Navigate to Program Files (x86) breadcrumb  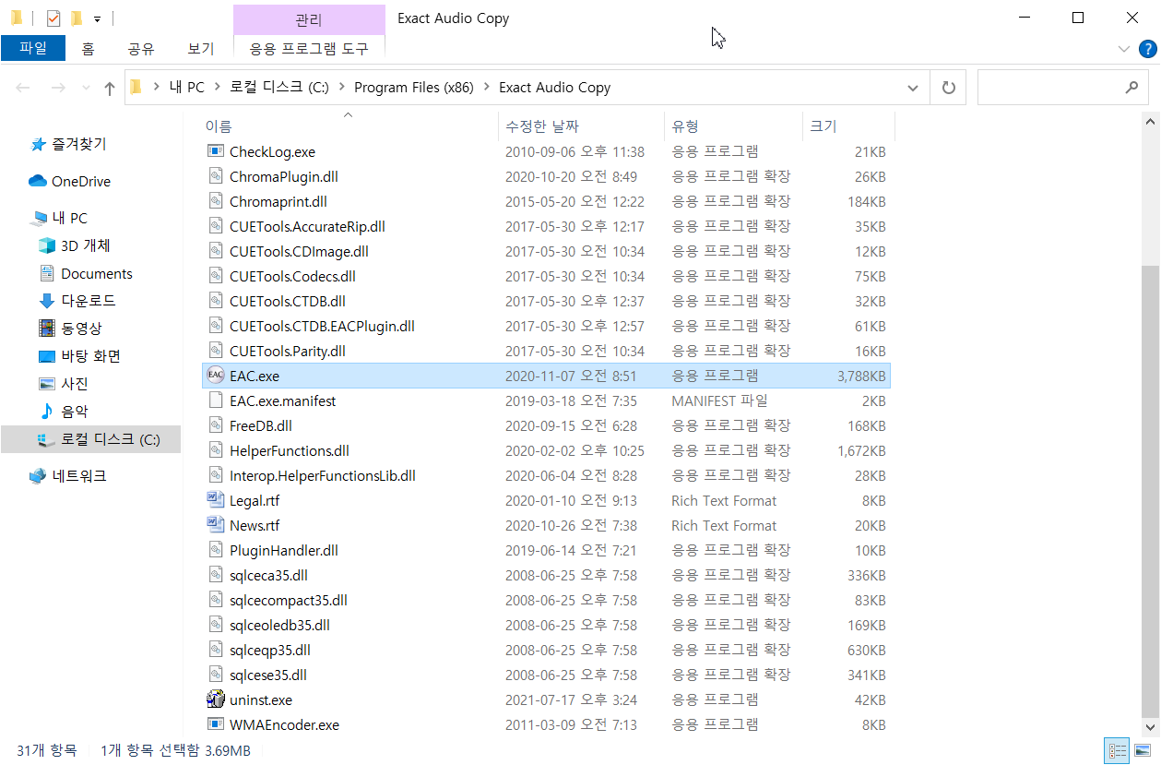[414, 88]
